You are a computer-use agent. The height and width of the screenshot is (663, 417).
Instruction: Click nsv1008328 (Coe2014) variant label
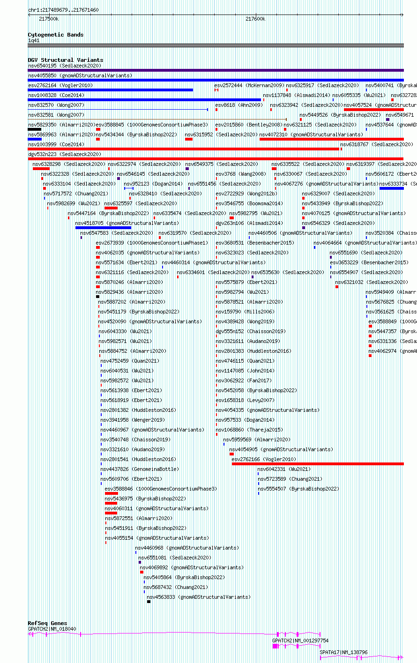click(56, 95)
